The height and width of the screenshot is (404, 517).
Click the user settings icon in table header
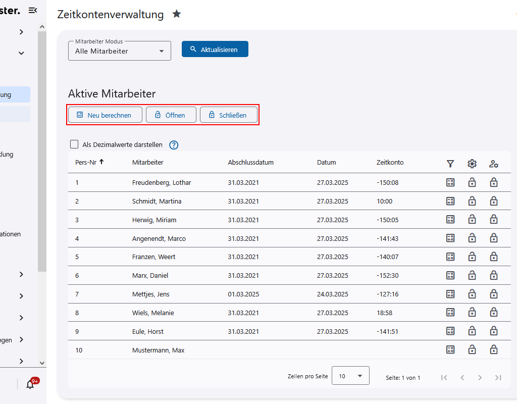494,163
